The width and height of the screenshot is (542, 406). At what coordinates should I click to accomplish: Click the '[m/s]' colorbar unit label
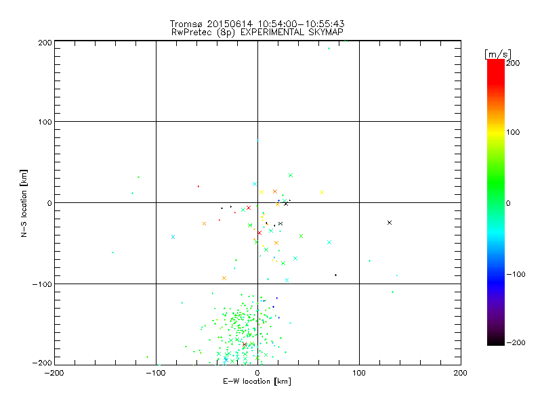tap(498, 54)
